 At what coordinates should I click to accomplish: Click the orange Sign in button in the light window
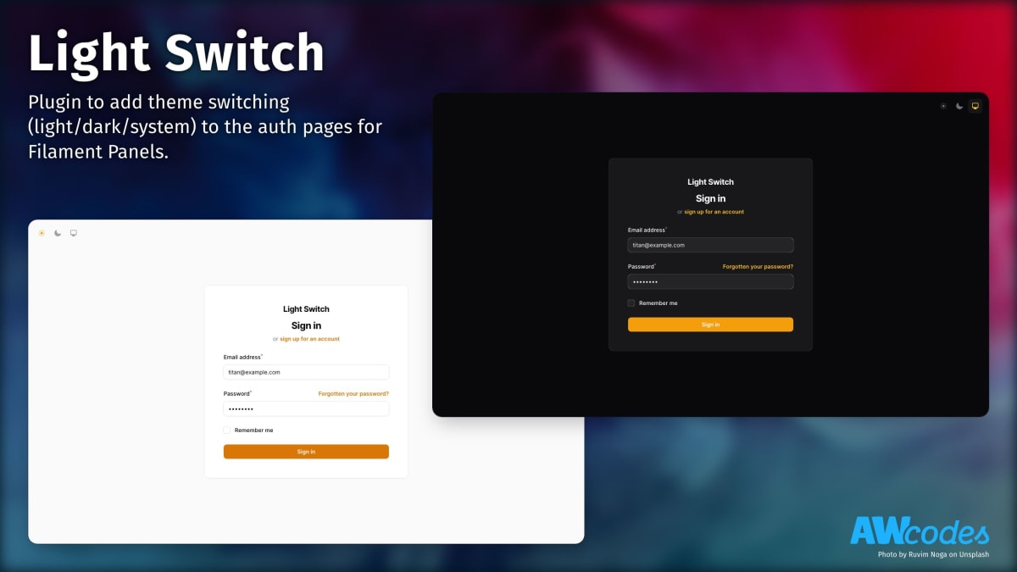tap(306, 452)
